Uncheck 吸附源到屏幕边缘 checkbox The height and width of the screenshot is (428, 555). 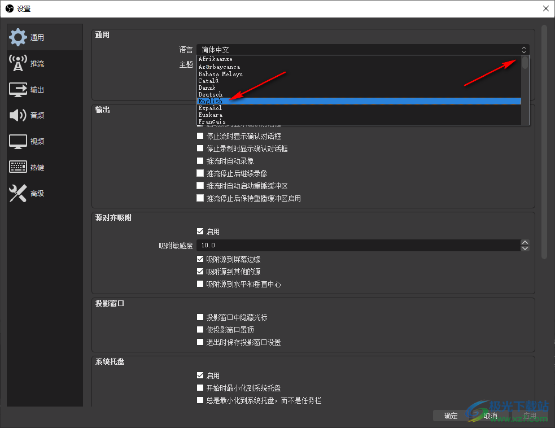click(x=200, y=259)
